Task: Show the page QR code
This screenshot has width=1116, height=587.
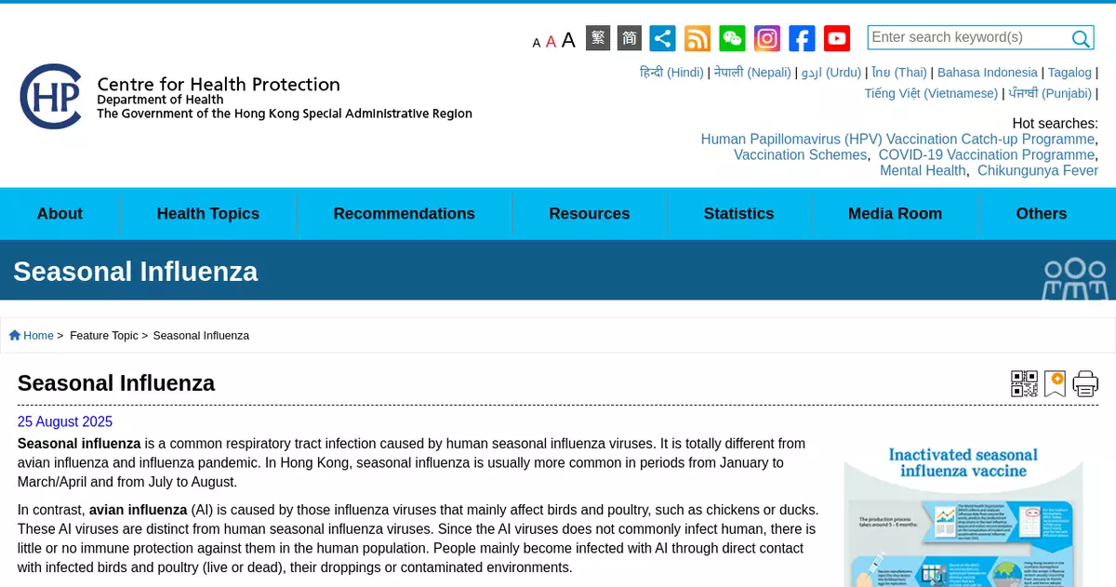Action: [1024, 383]
